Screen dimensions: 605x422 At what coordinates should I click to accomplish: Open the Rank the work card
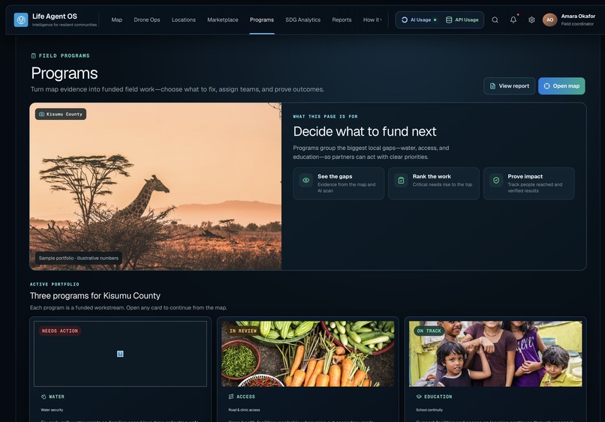434,184
